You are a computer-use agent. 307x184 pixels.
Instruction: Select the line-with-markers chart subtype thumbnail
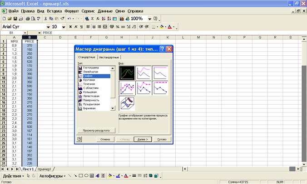pyautogui.click(x=127, y=88)
